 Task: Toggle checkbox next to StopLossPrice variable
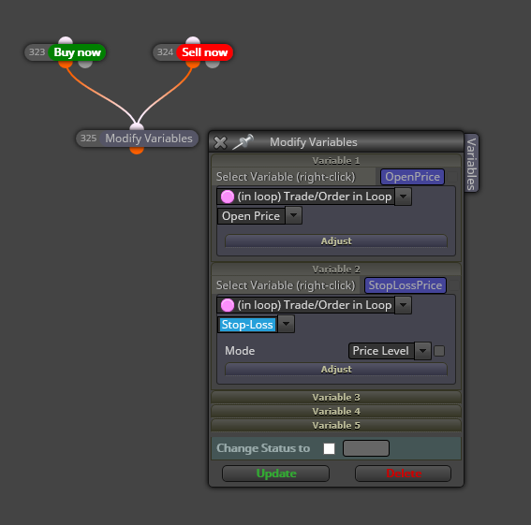454,285
